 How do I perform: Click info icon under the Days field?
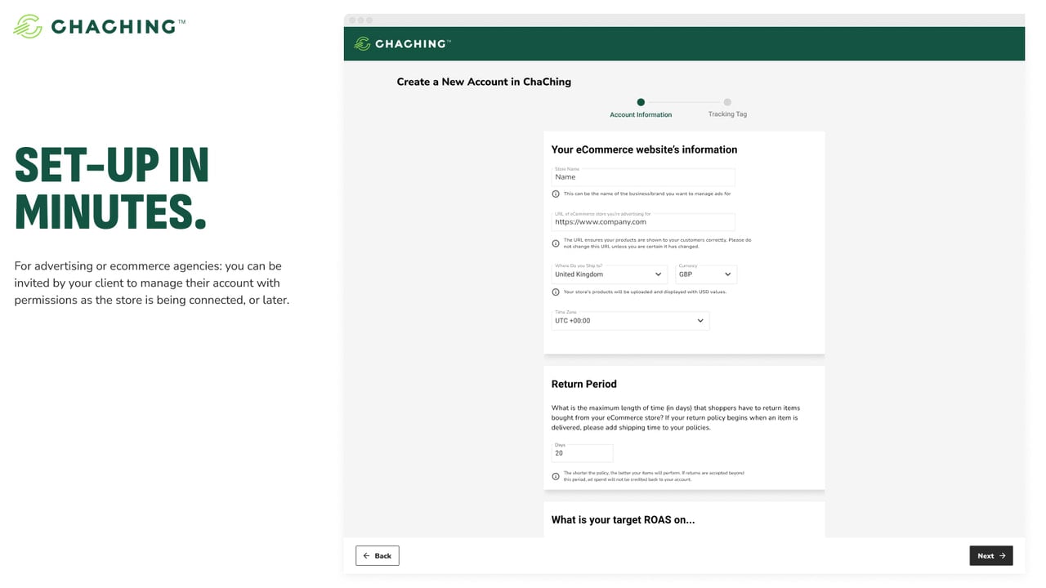tap(556, 476)
